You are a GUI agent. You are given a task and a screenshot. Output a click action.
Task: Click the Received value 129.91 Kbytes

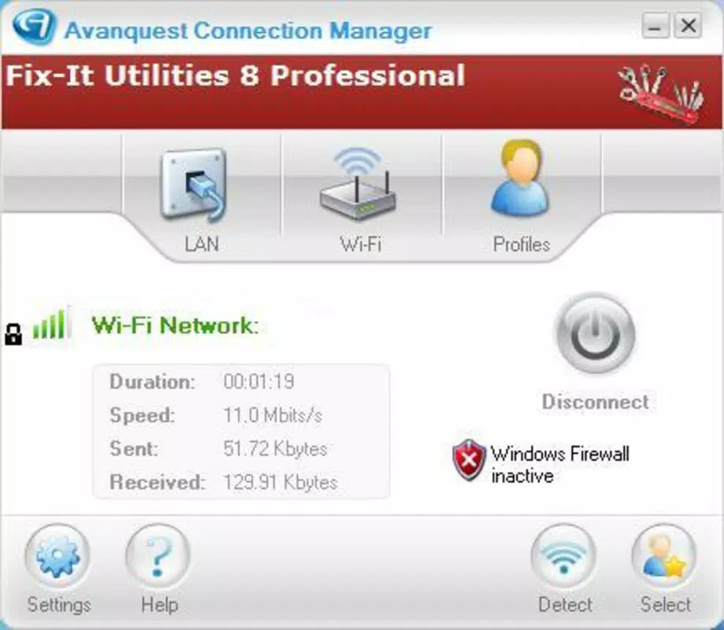pos(280,482)
